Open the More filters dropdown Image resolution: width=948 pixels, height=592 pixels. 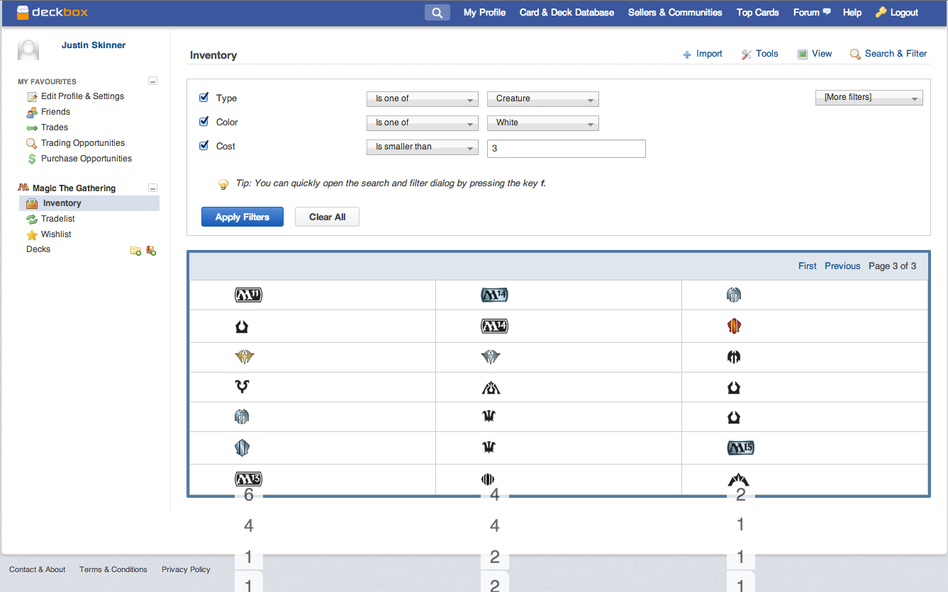pos(869,98)
